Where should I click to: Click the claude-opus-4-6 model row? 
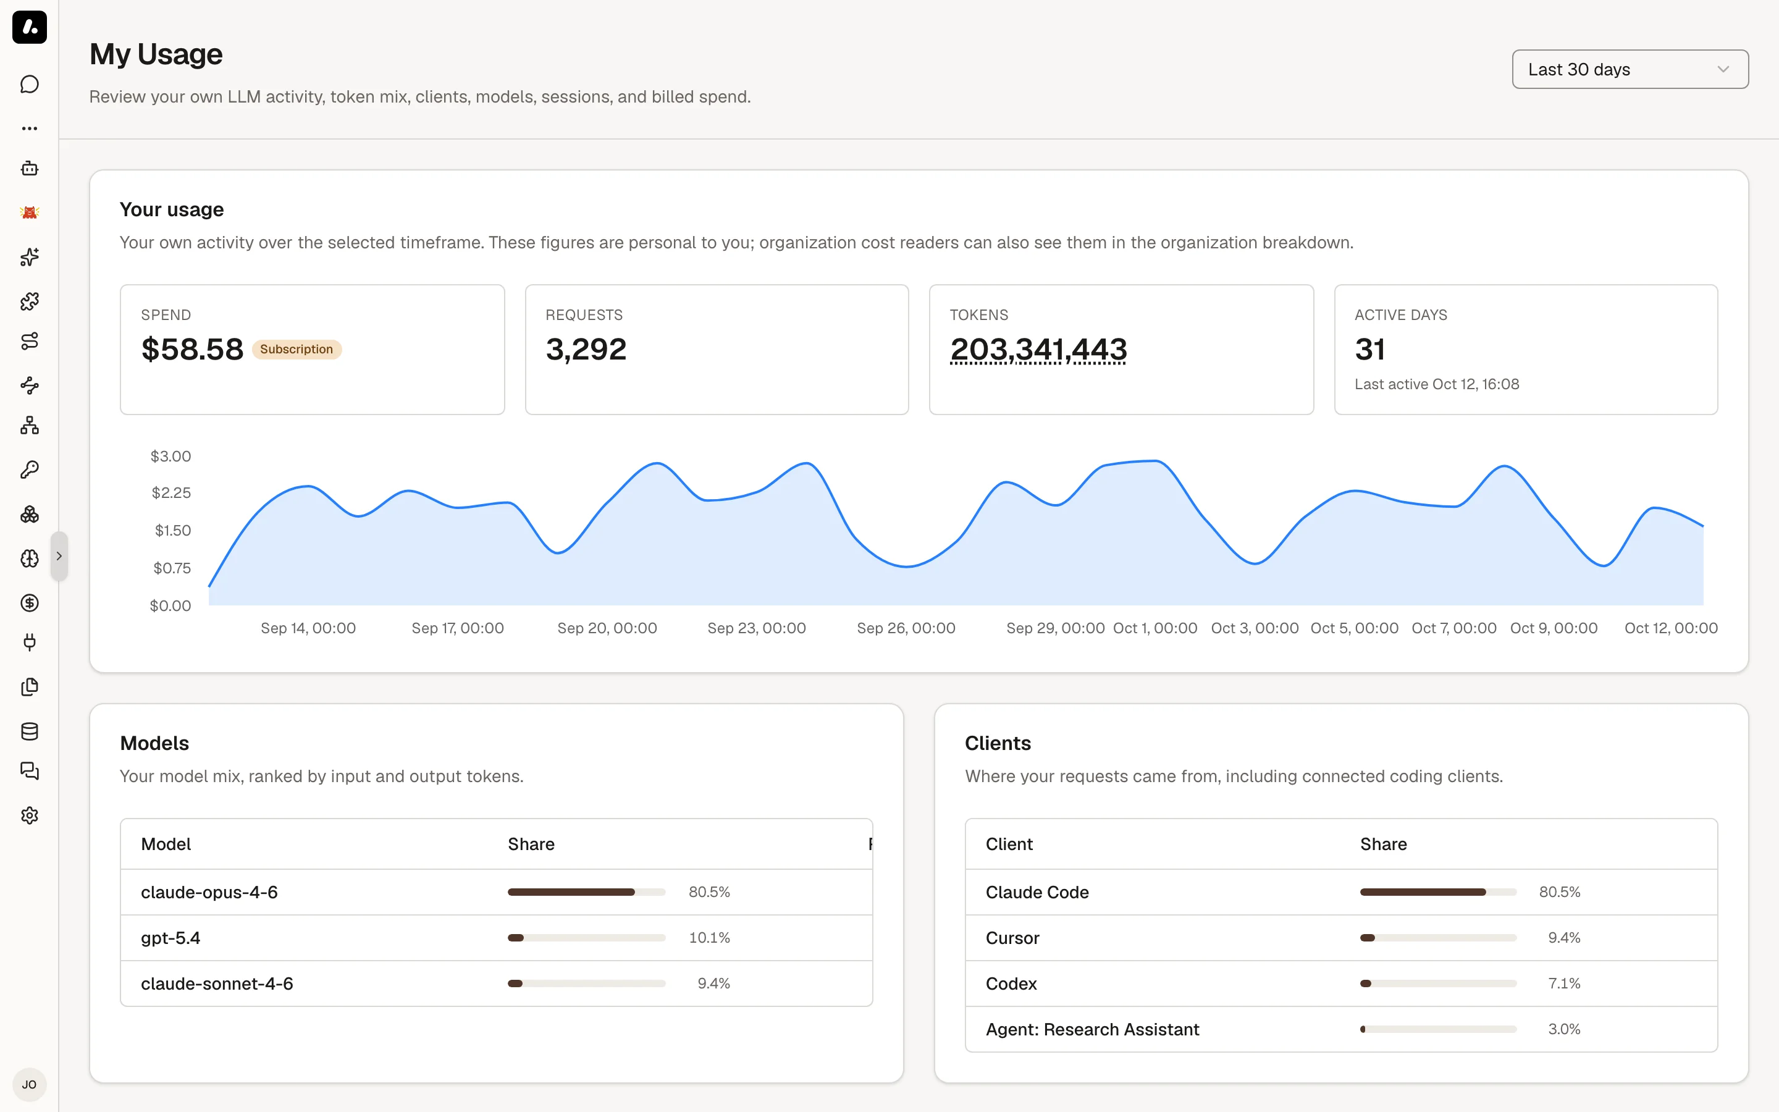tap(497, 892)
